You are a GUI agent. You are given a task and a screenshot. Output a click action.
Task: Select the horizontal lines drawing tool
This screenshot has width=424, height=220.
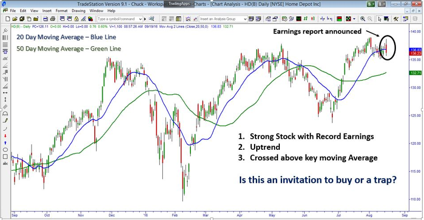pyautogui.click(x=5, y=44)
